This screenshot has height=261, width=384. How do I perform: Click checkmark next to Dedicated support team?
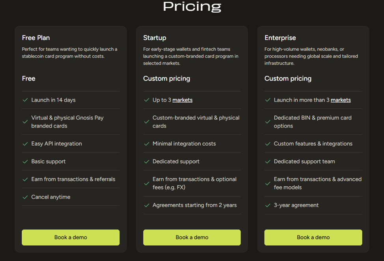pos(268,161)
